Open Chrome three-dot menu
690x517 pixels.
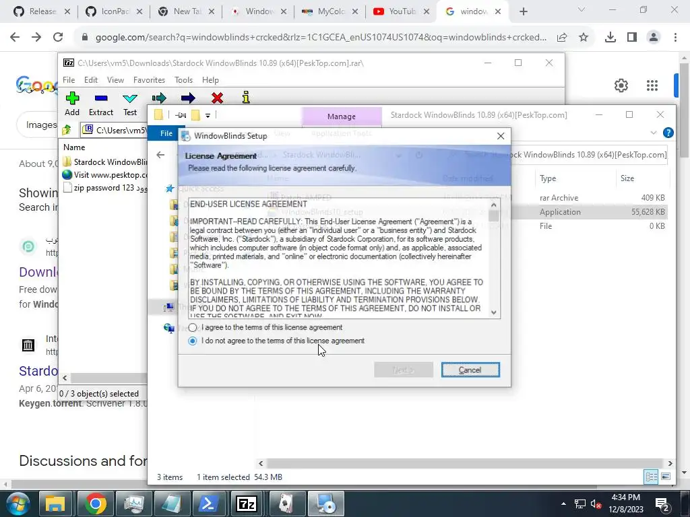pyautogui.click(x=675, y=38)
